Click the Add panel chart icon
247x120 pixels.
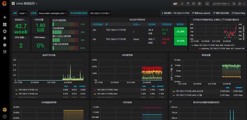pyautogui.click(x=175, y=4)
